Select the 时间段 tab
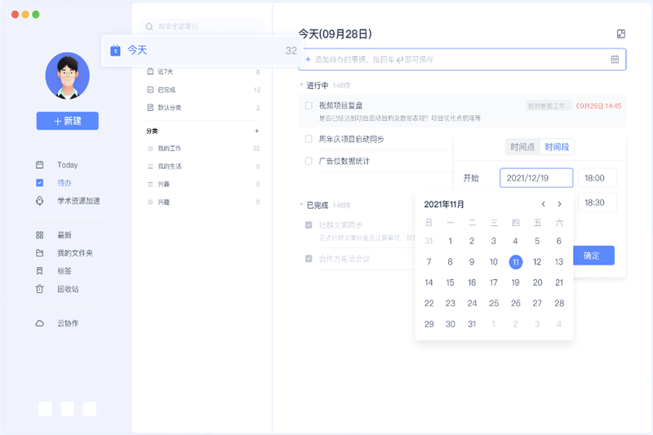This screenshot has width=653, height=435. 557,147
